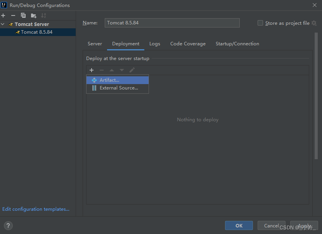
Task: Select the Tomcat Server group
Action: pyautogui.click(x=32, y=24)
